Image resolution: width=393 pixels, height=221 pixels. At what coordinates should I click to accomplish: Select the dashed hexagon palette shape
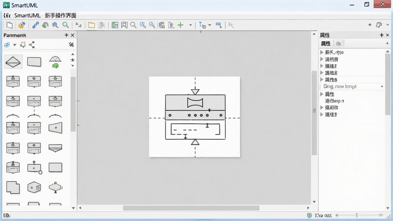pos(55,187)
